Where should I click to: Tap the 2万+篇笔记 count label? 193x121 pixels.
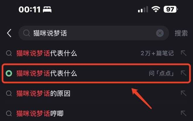tap(157, 53)
